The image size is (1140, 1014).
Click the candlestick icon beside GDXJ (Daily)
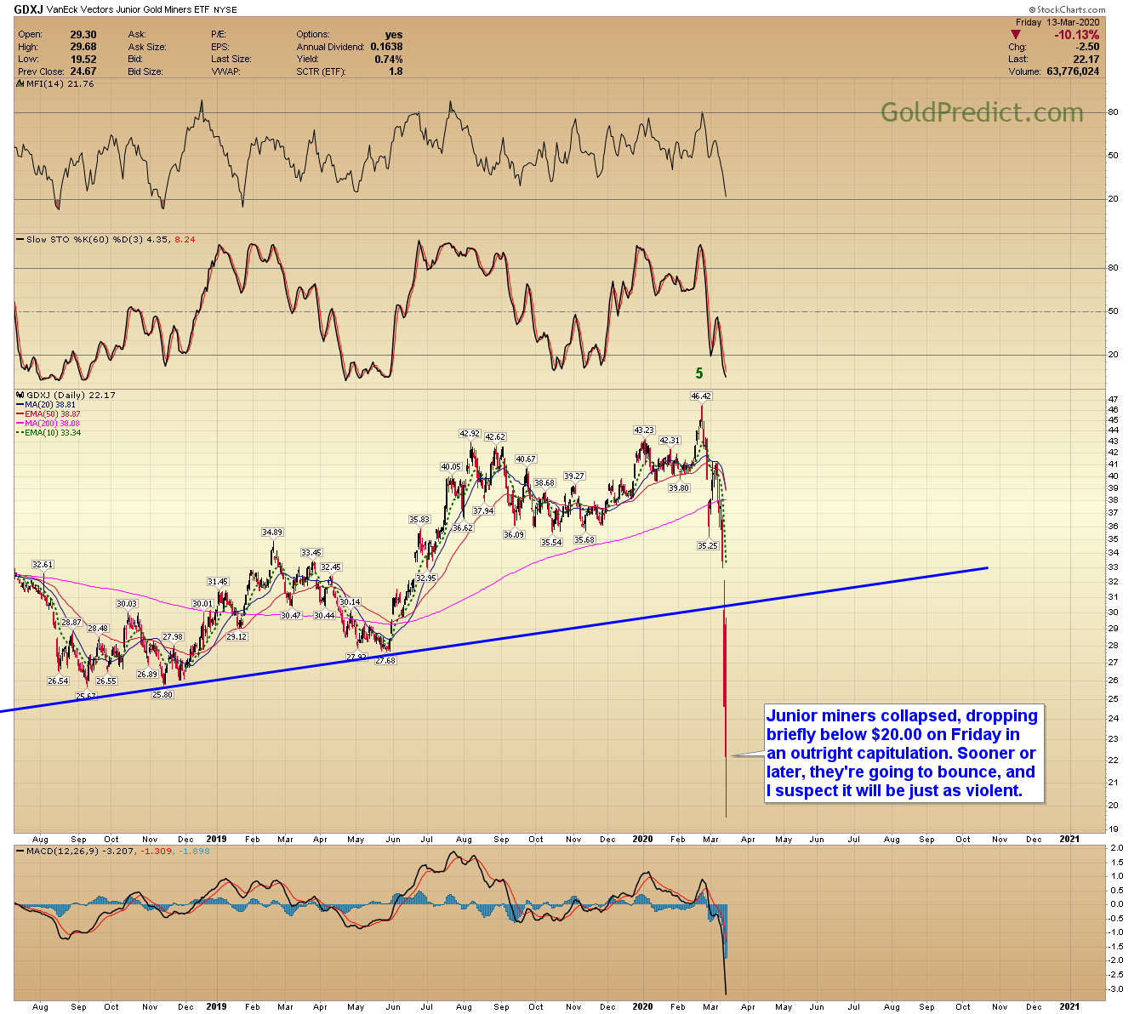click(x=20, y=395)
